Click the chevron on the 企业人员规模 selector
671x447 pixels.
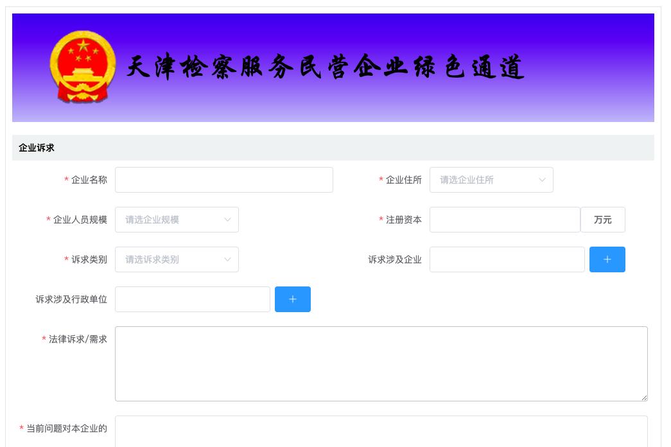click(227, 220)
